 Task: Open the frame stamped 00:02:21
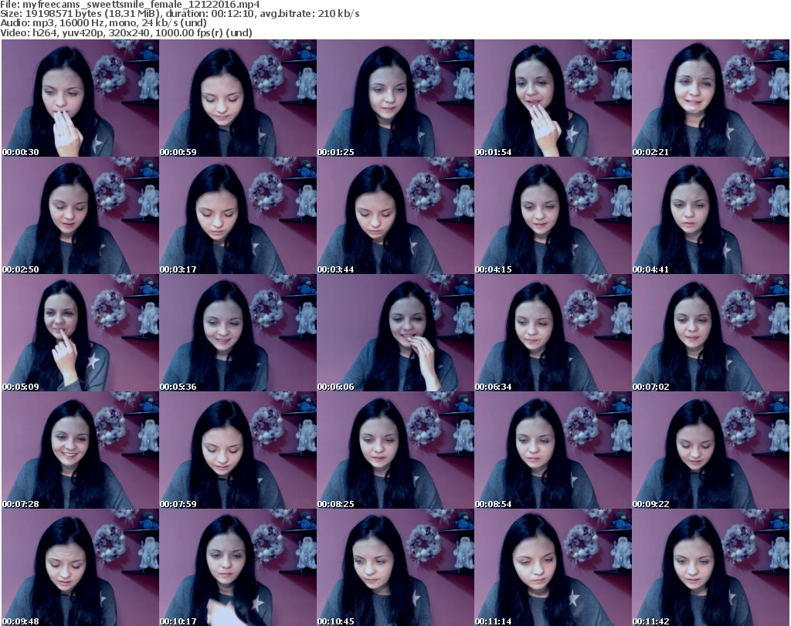pyautogui.click(x=711, y=98)
